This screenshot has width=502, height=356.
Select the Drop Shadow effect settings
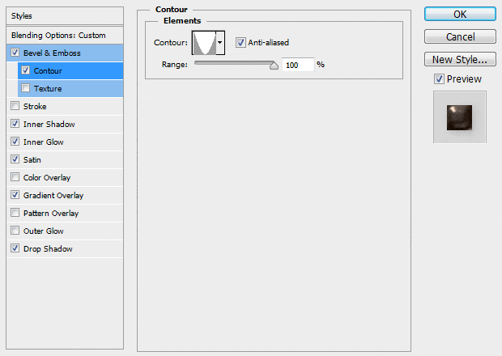48,249
